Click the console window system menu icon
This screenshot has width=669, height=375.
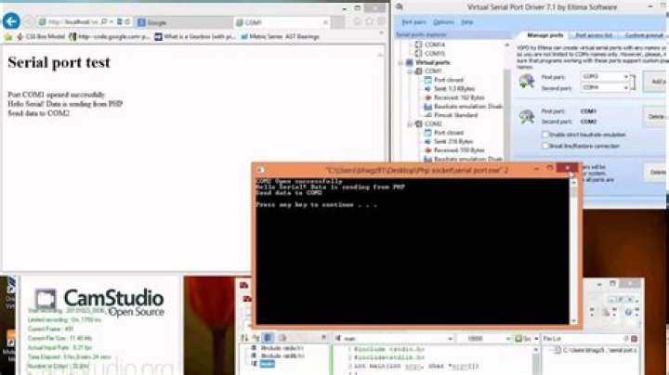(x=261, y=170)
